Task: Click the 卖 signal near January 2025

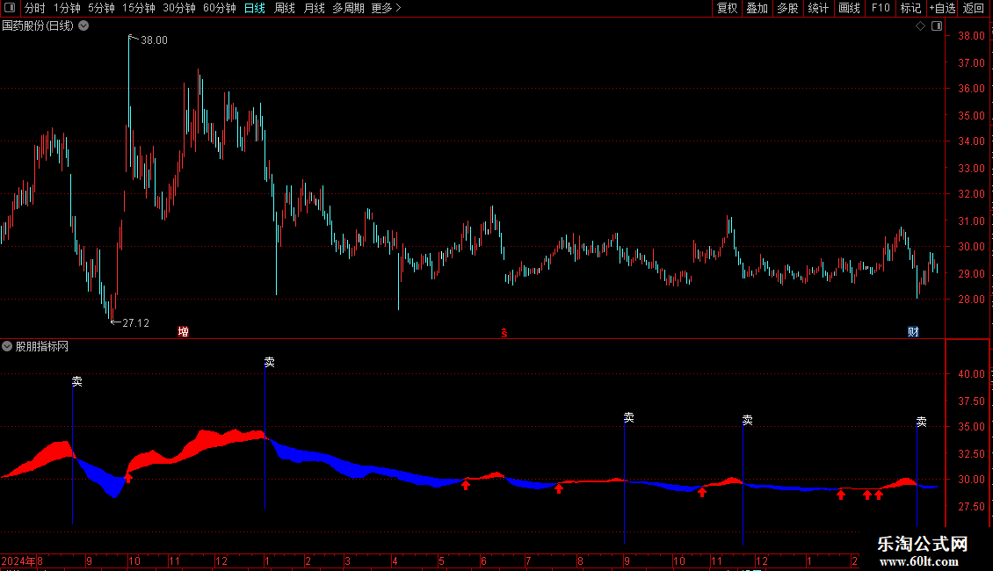Action: (x=269, y=362)
